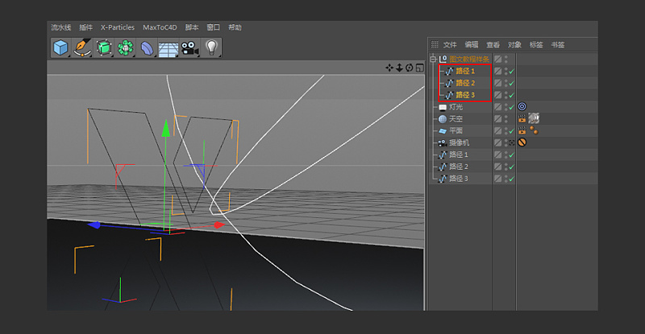Add a Floor environment object

pyautogui.click(x=168, y=48)
